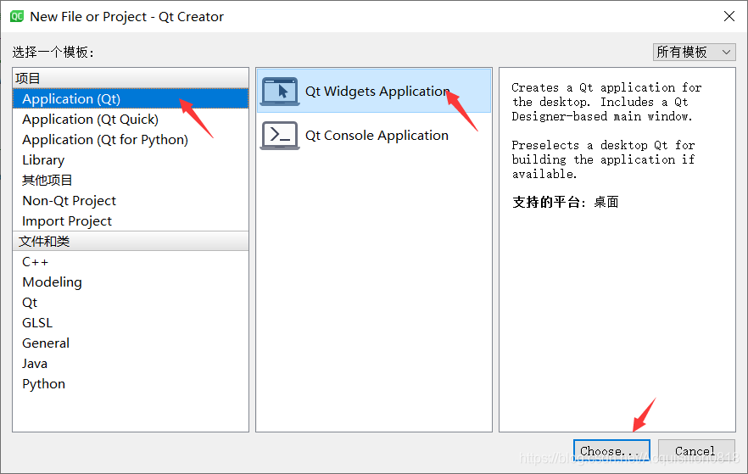
Task: Open the 所有模板 template filter dropdown
Action: (x=694, y=52)
